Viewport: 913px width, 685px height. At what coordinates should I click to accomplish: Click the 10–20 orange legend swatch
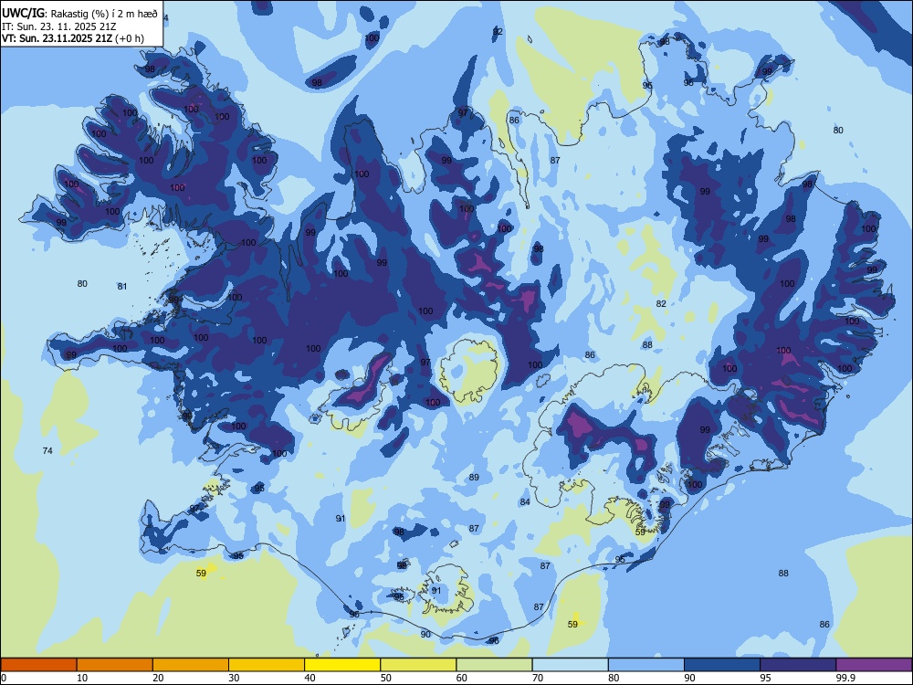pos(115,665)
